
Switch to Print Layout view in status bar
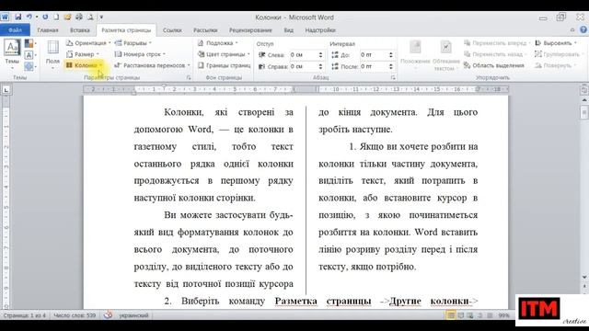[x=451, y=315]
